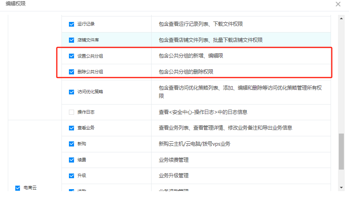The width and height of the screenshot is (349, 206).
Task: Click the vertical scrollbar thumb
Action: click(x=341, y=152)
